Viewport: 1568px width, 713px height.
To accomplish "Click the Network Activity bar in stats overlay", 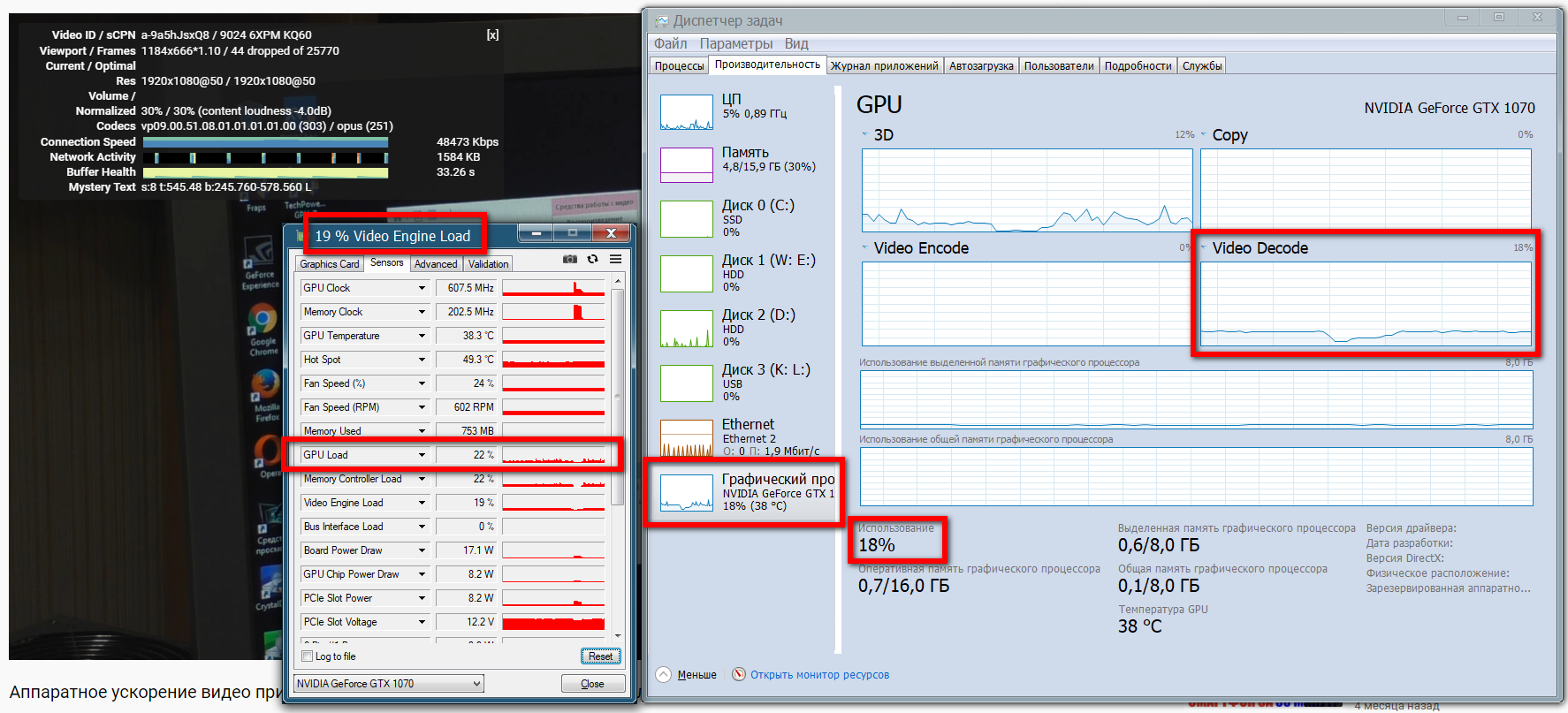I will pos(265,157).
